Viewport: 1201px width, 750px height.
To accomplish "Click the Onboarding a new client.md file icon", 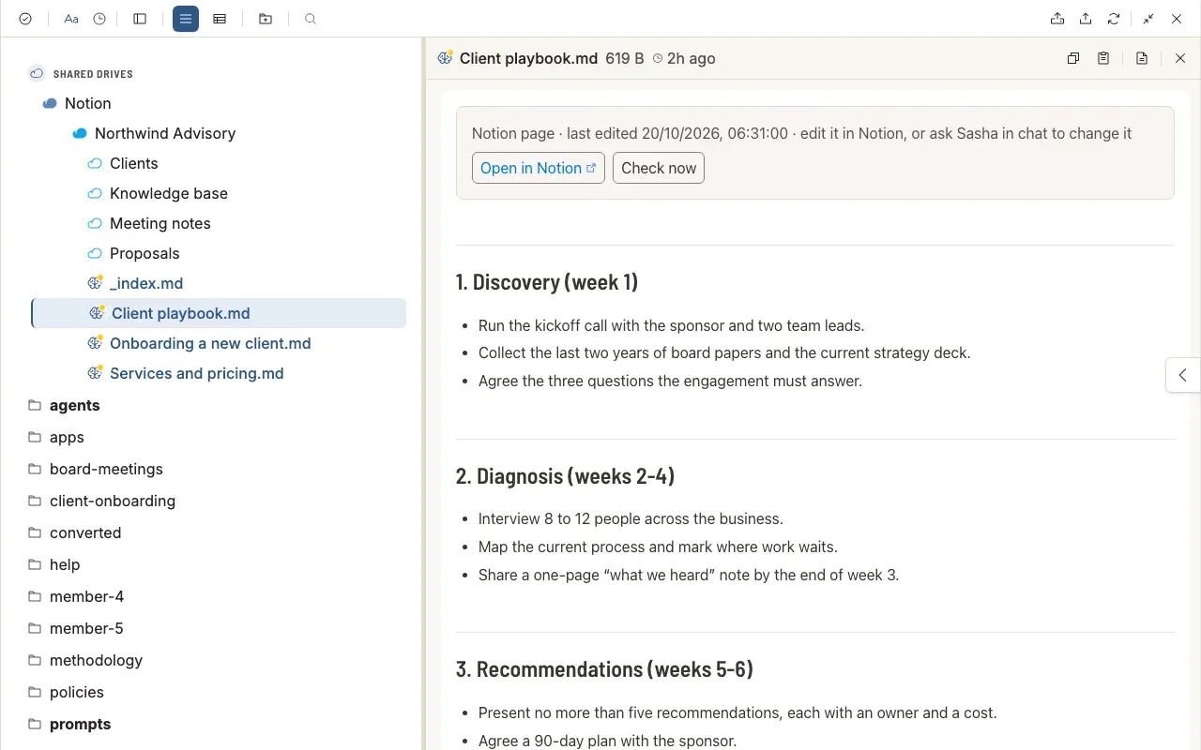I will [95, 342].
